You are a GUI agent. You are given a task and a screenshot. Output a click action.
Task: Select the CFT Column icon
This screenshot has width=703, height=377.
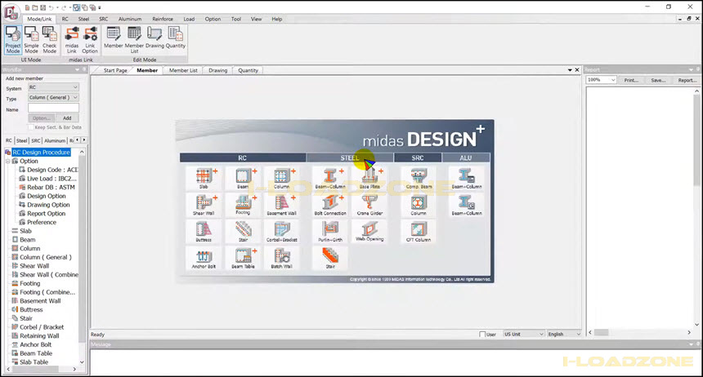(x=419, y=232)
